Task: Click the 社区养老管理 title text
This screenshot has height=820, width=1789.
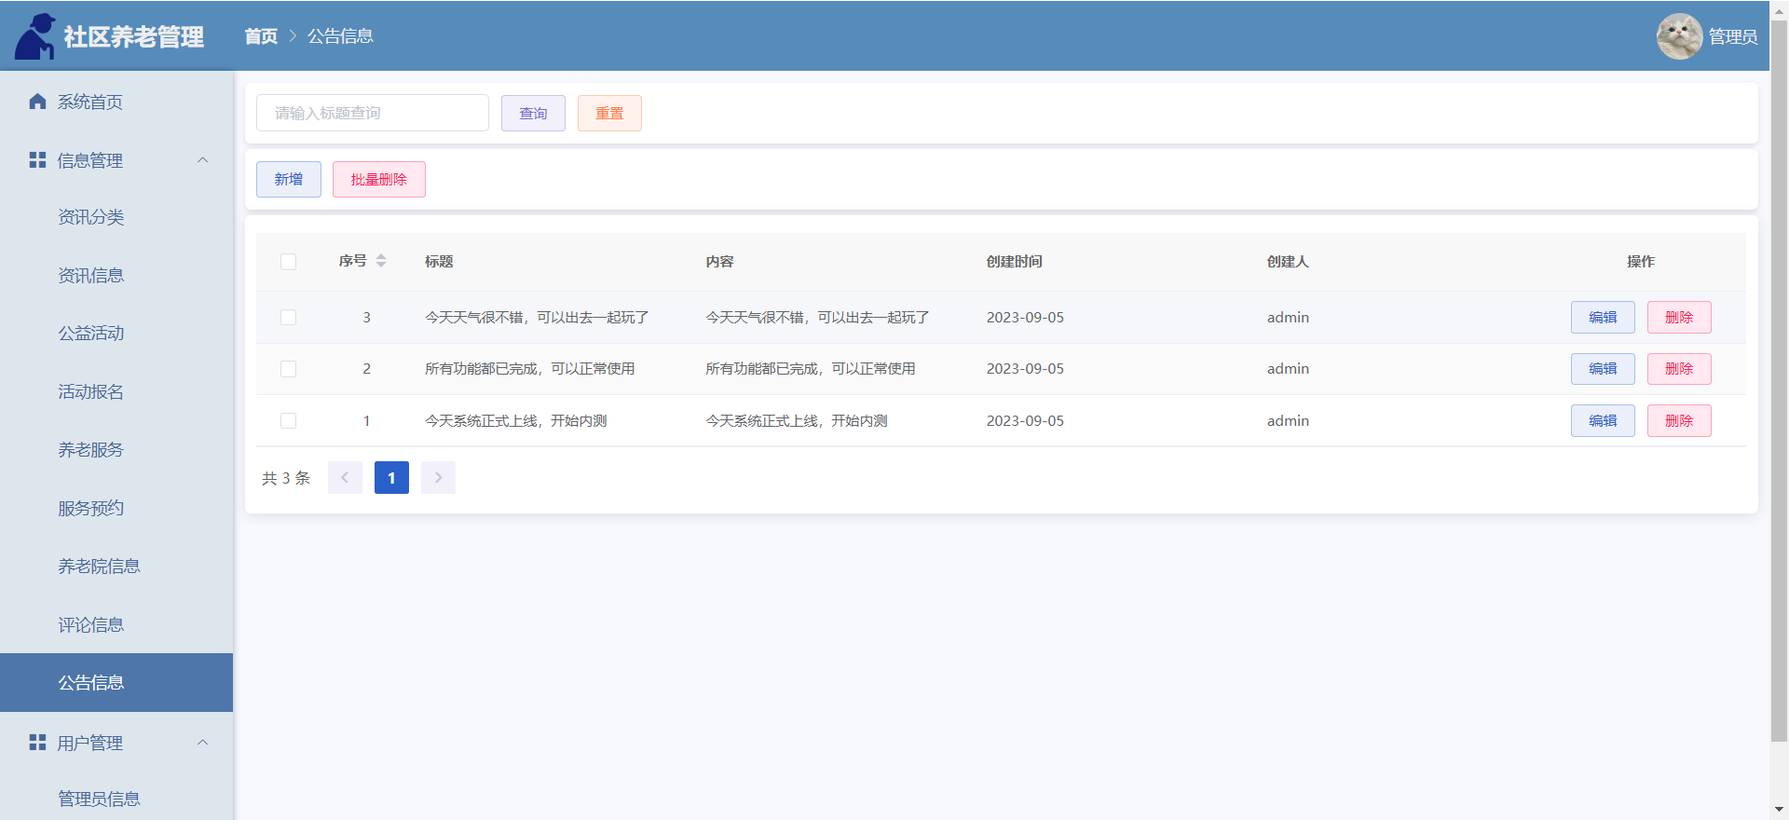Action: pos(134,37)
